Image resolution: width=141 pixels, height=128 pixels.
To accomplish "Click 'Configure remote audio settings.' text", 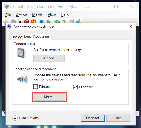I will [x=58, y=50].
